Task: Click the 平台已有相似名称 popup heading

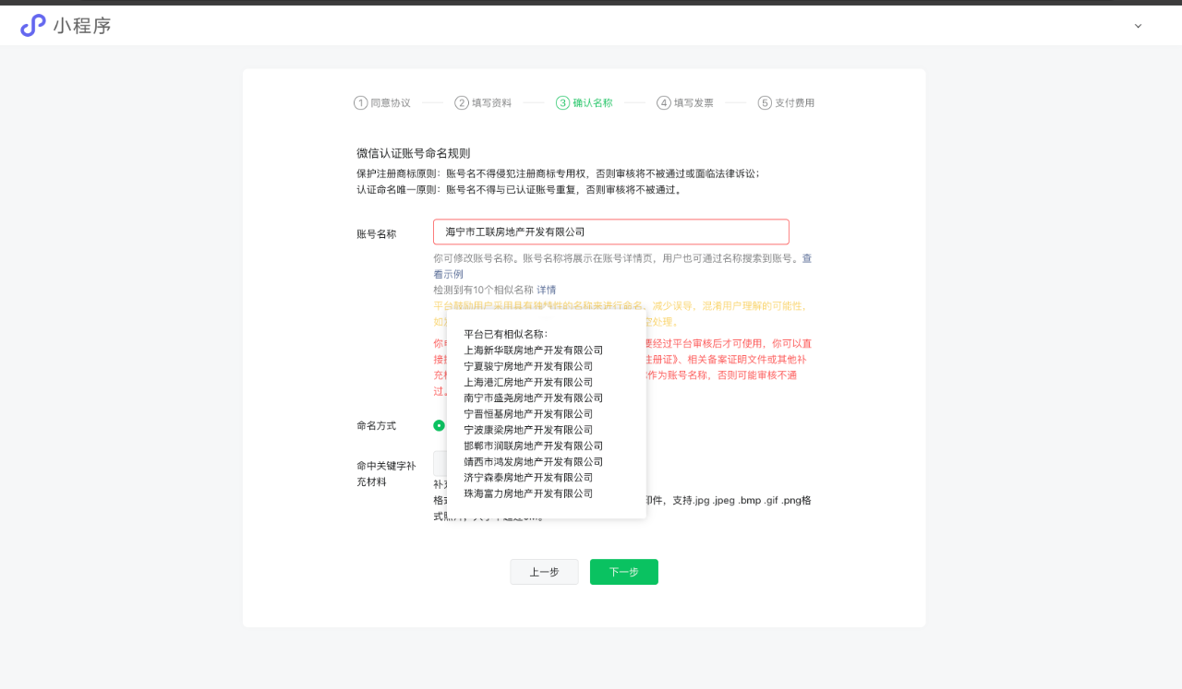Action: click(506, 334)
